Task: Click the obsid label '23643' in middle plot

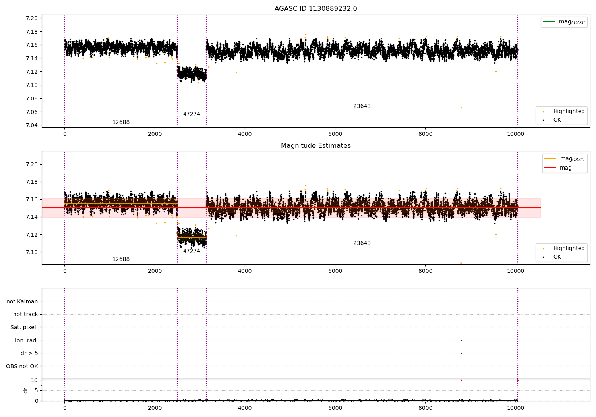Action: pyautogui.click(x=362, y=243)
